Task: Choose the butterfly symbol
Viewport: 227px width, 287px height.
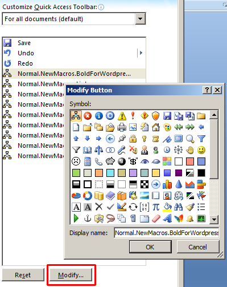Action: (179, 219)
